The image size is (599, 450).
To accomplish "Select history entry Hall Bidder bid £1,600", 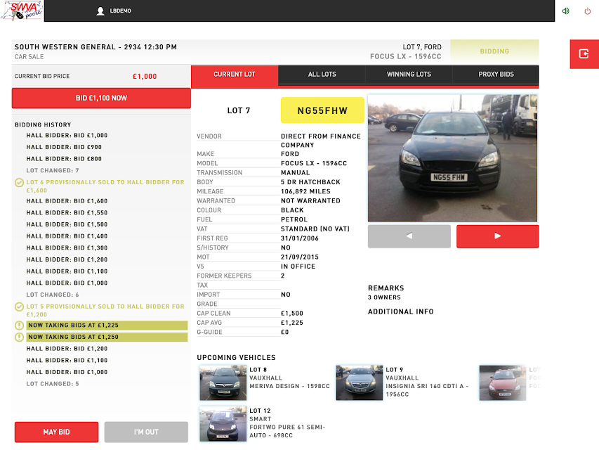I will [67, 201].
